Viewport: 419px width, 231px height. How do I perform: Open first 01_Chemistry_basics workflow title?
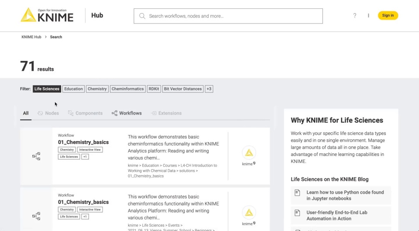pos(83,142)
